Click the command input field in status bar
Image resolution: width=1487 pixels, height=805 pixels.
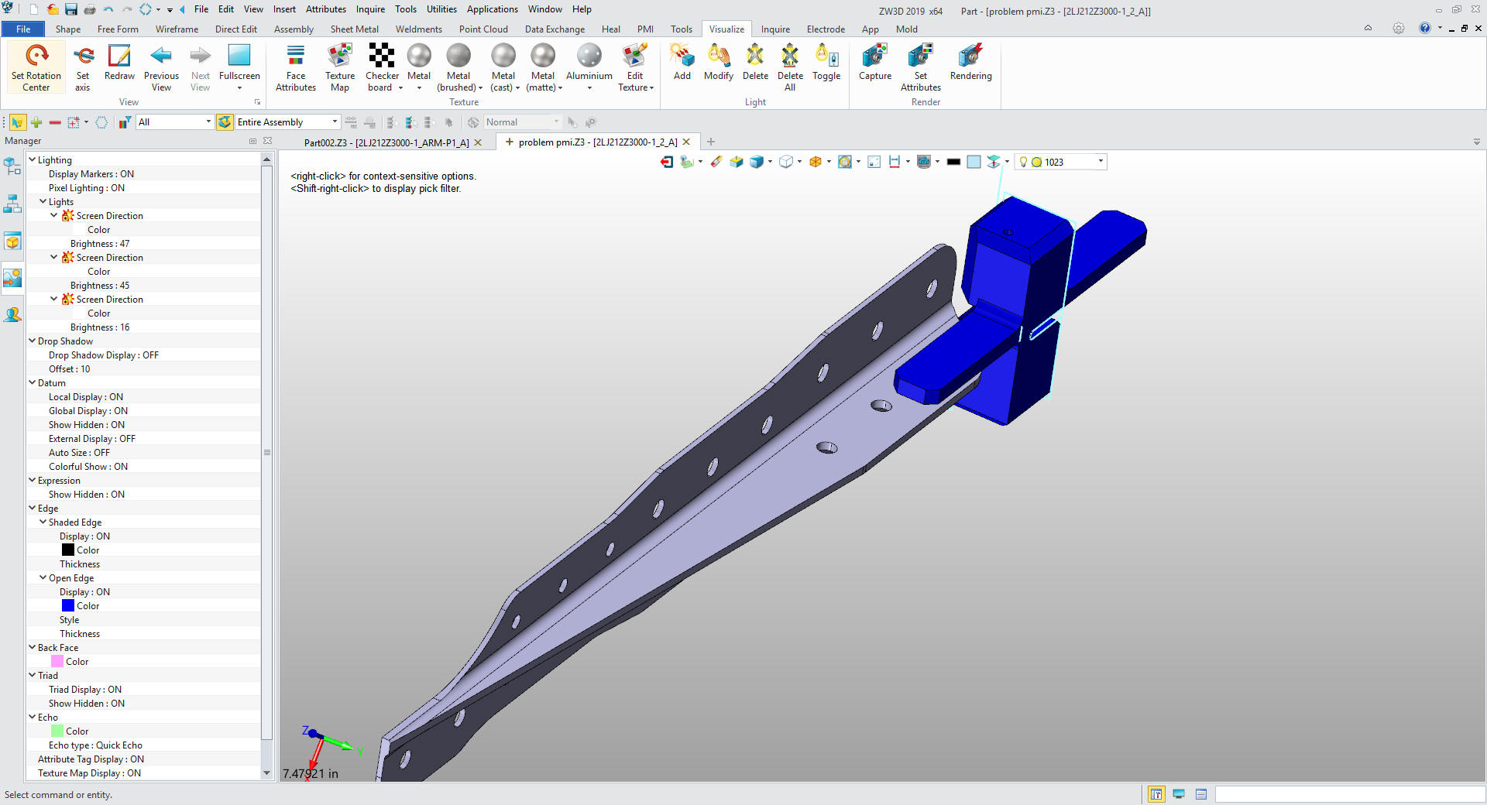pos(1348,794)
